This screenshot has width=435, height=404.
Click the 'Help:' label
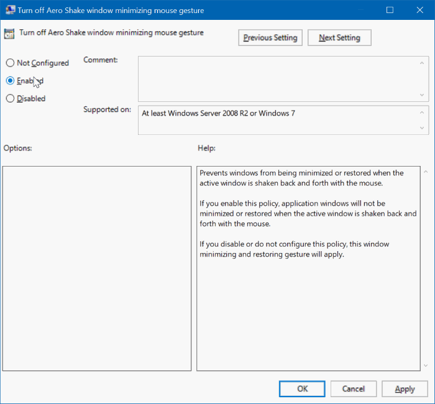207,148
